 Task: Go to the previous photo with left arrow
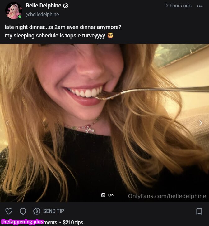pyautogui.click(x=7, y=123)
